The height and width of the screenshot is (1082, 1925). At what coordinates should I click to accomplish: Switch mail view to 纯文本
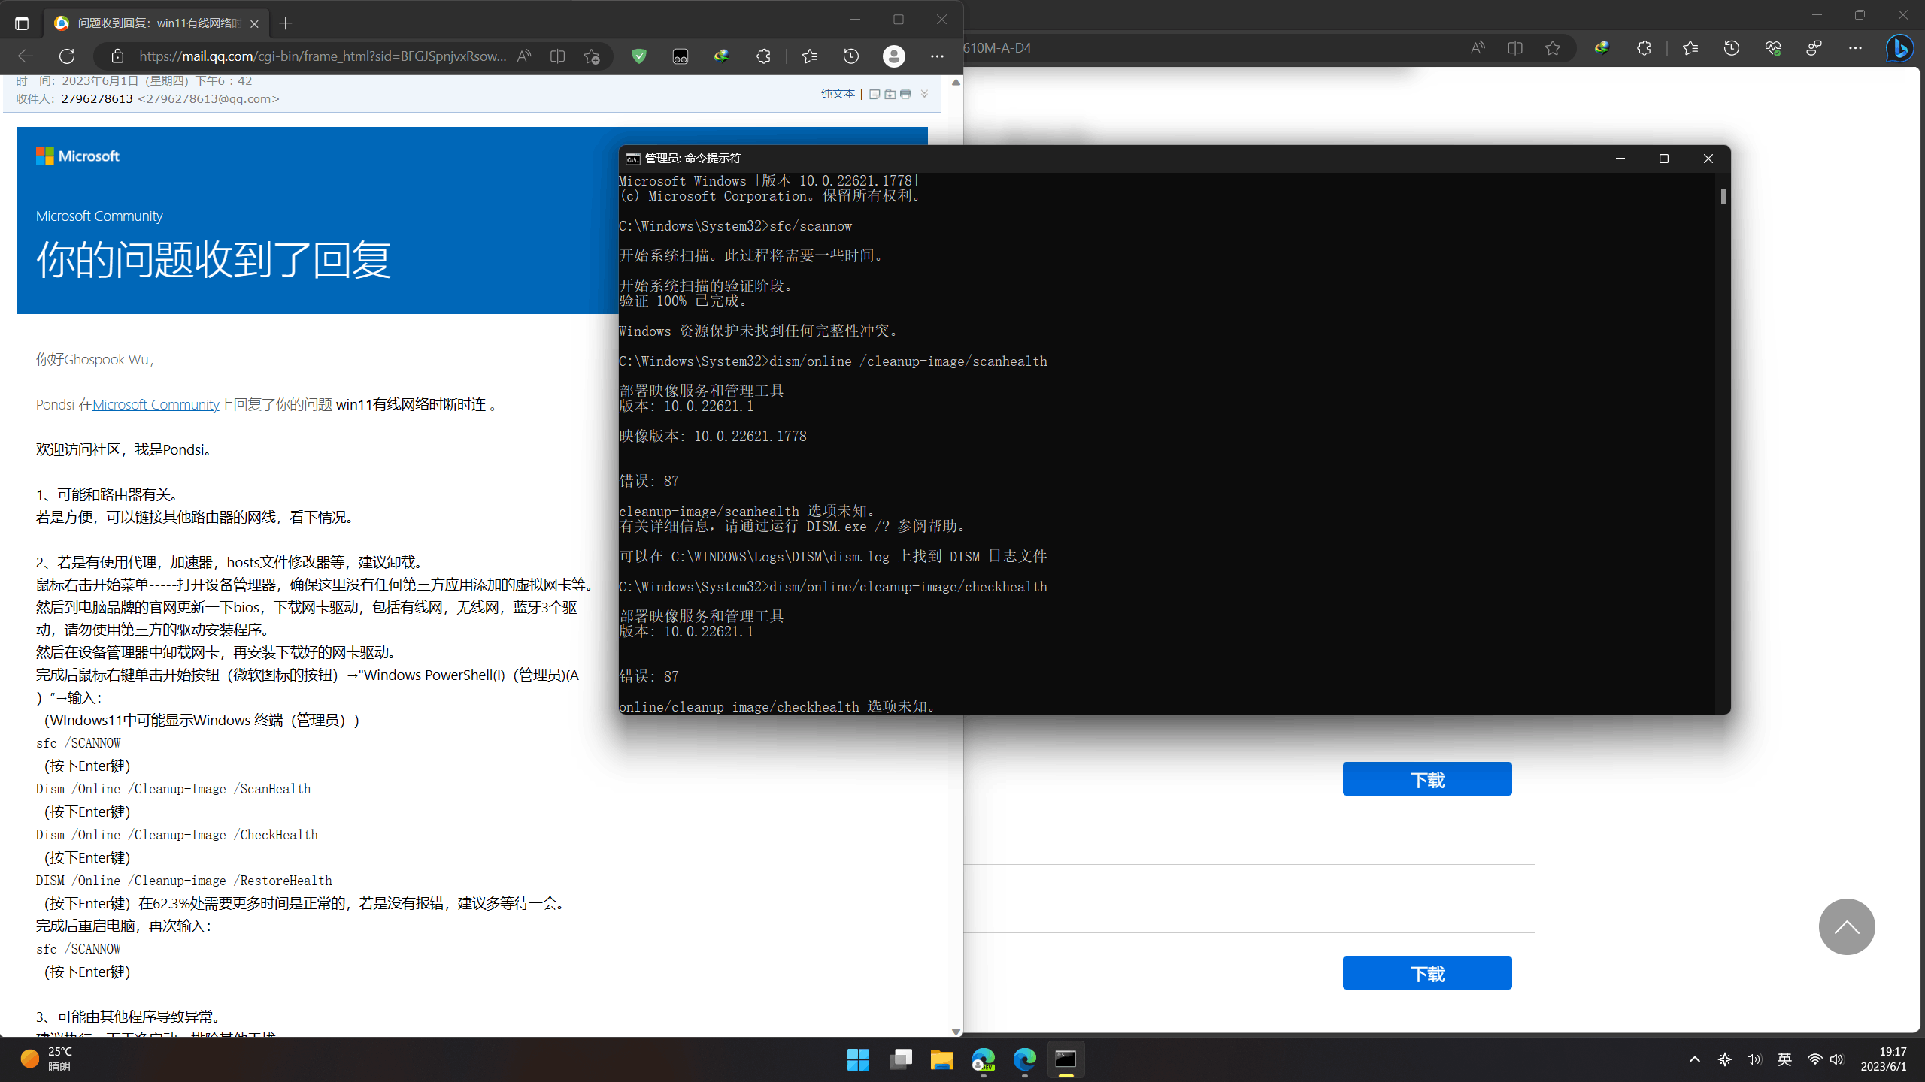pos(838,94)
